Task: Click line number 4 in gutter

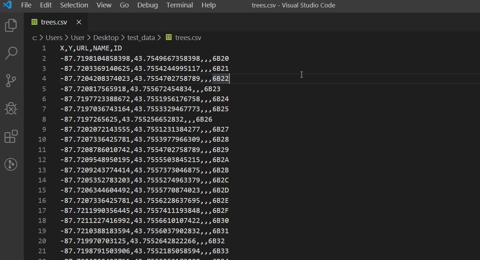Action: 44,79
